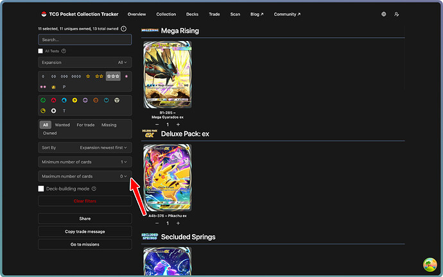Click help icon next to Deck-building mode
Screen dimensions: 443x277
click(x=94, y=189)
